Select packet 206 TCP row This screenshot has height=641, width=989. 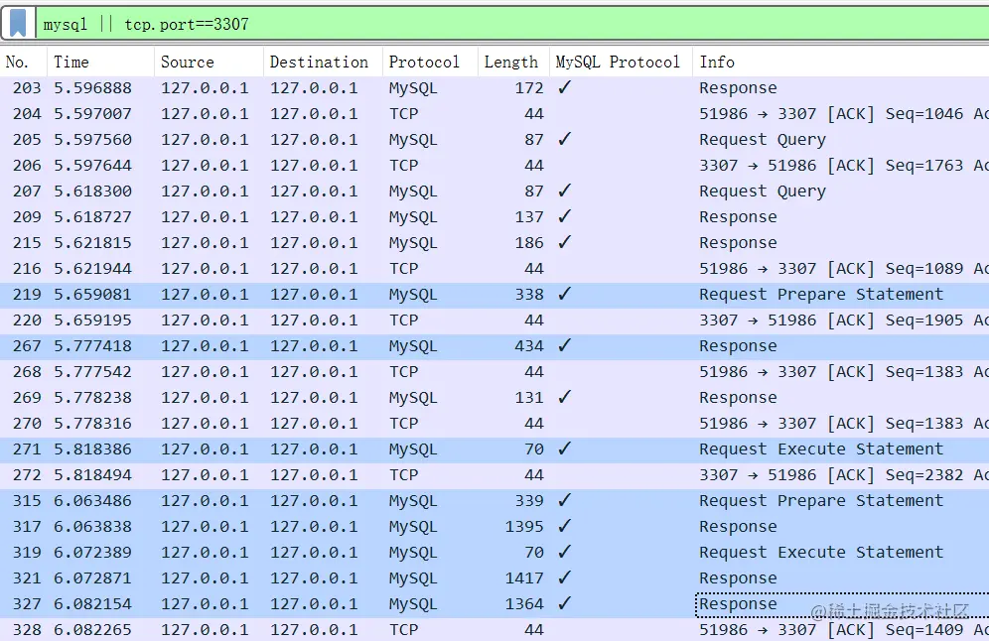[x=494, y=165]
